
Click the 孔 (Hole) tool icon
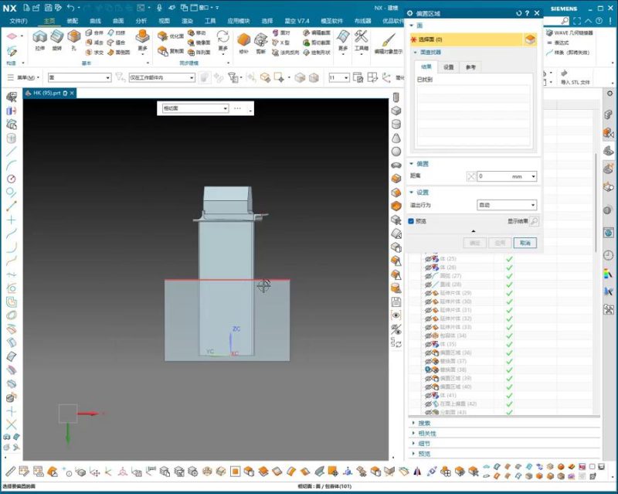coord(73,36)
